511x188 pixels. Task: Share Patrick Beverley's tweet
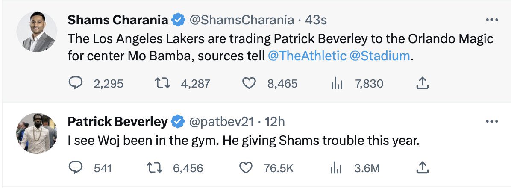click(423, 167)
